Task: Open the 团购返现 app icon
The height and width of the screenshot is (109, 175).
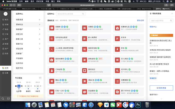Action: [85, 60]
